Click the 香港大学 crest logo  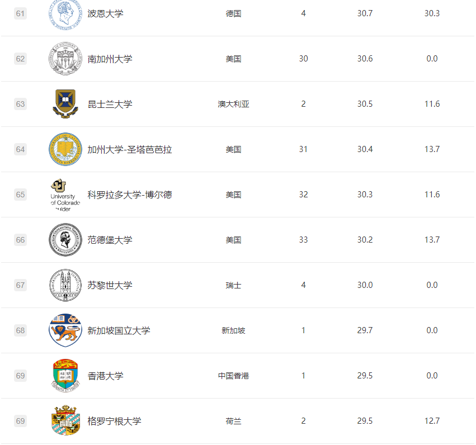(x=65, y=376)
